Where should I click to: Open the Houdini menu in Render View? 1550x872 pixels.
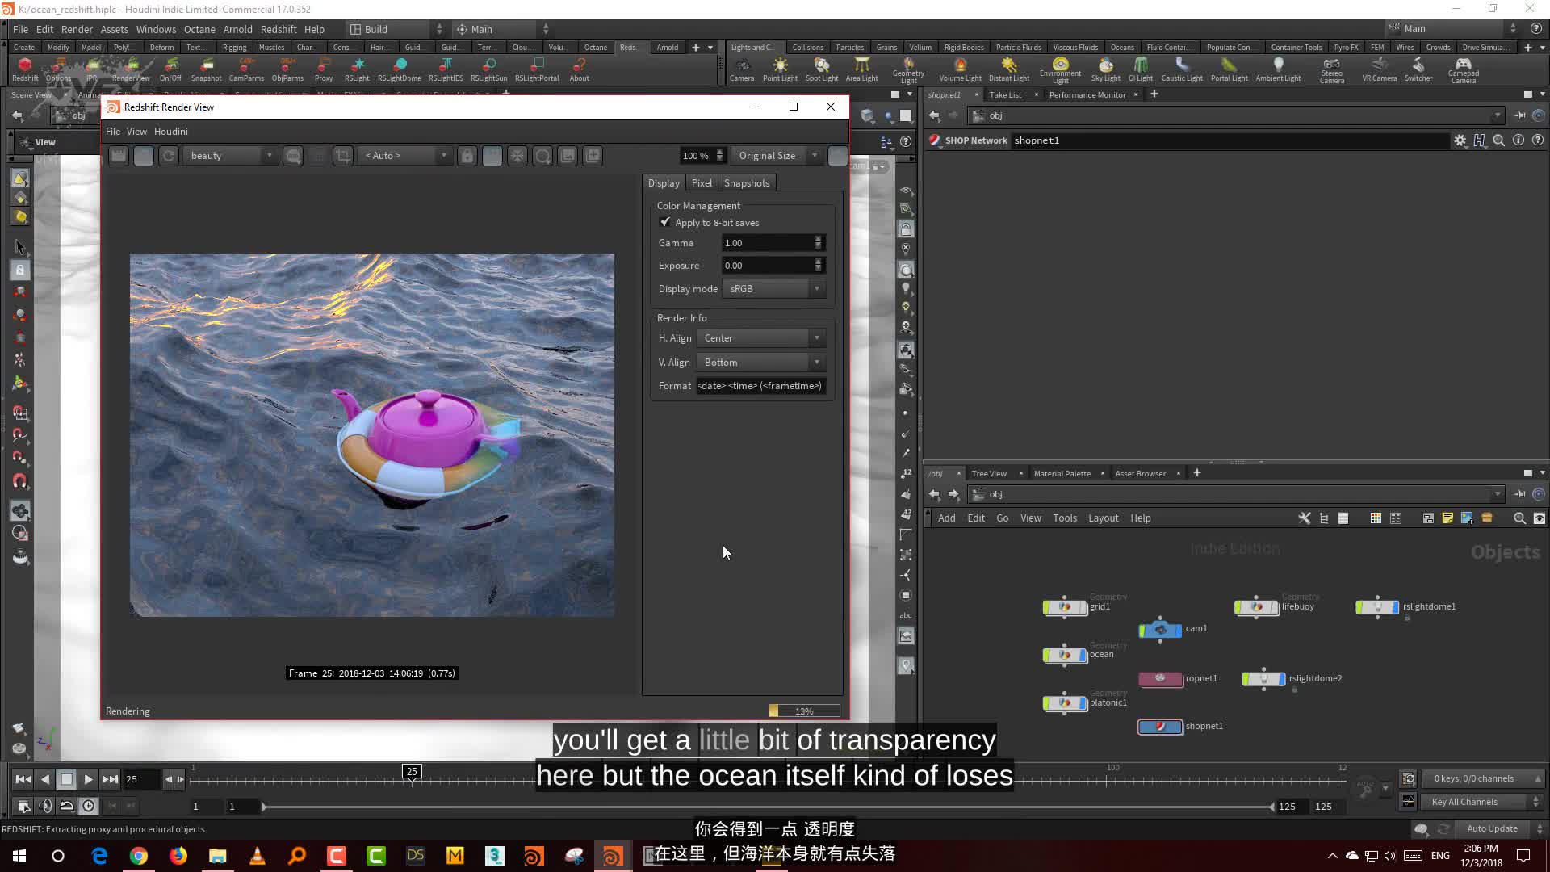click(170, 131)
